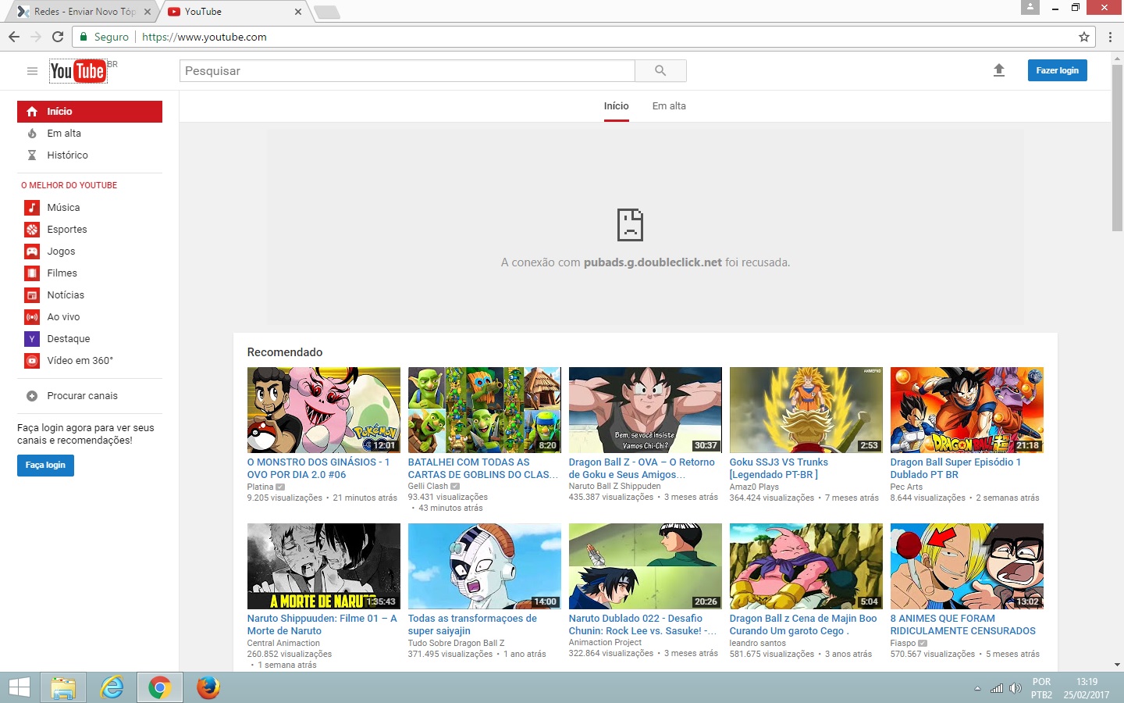Viewport: 1124px width, 703px height.
Task: Open the Majin Boo Curando thumbnail
Action: tap(806, 566)
